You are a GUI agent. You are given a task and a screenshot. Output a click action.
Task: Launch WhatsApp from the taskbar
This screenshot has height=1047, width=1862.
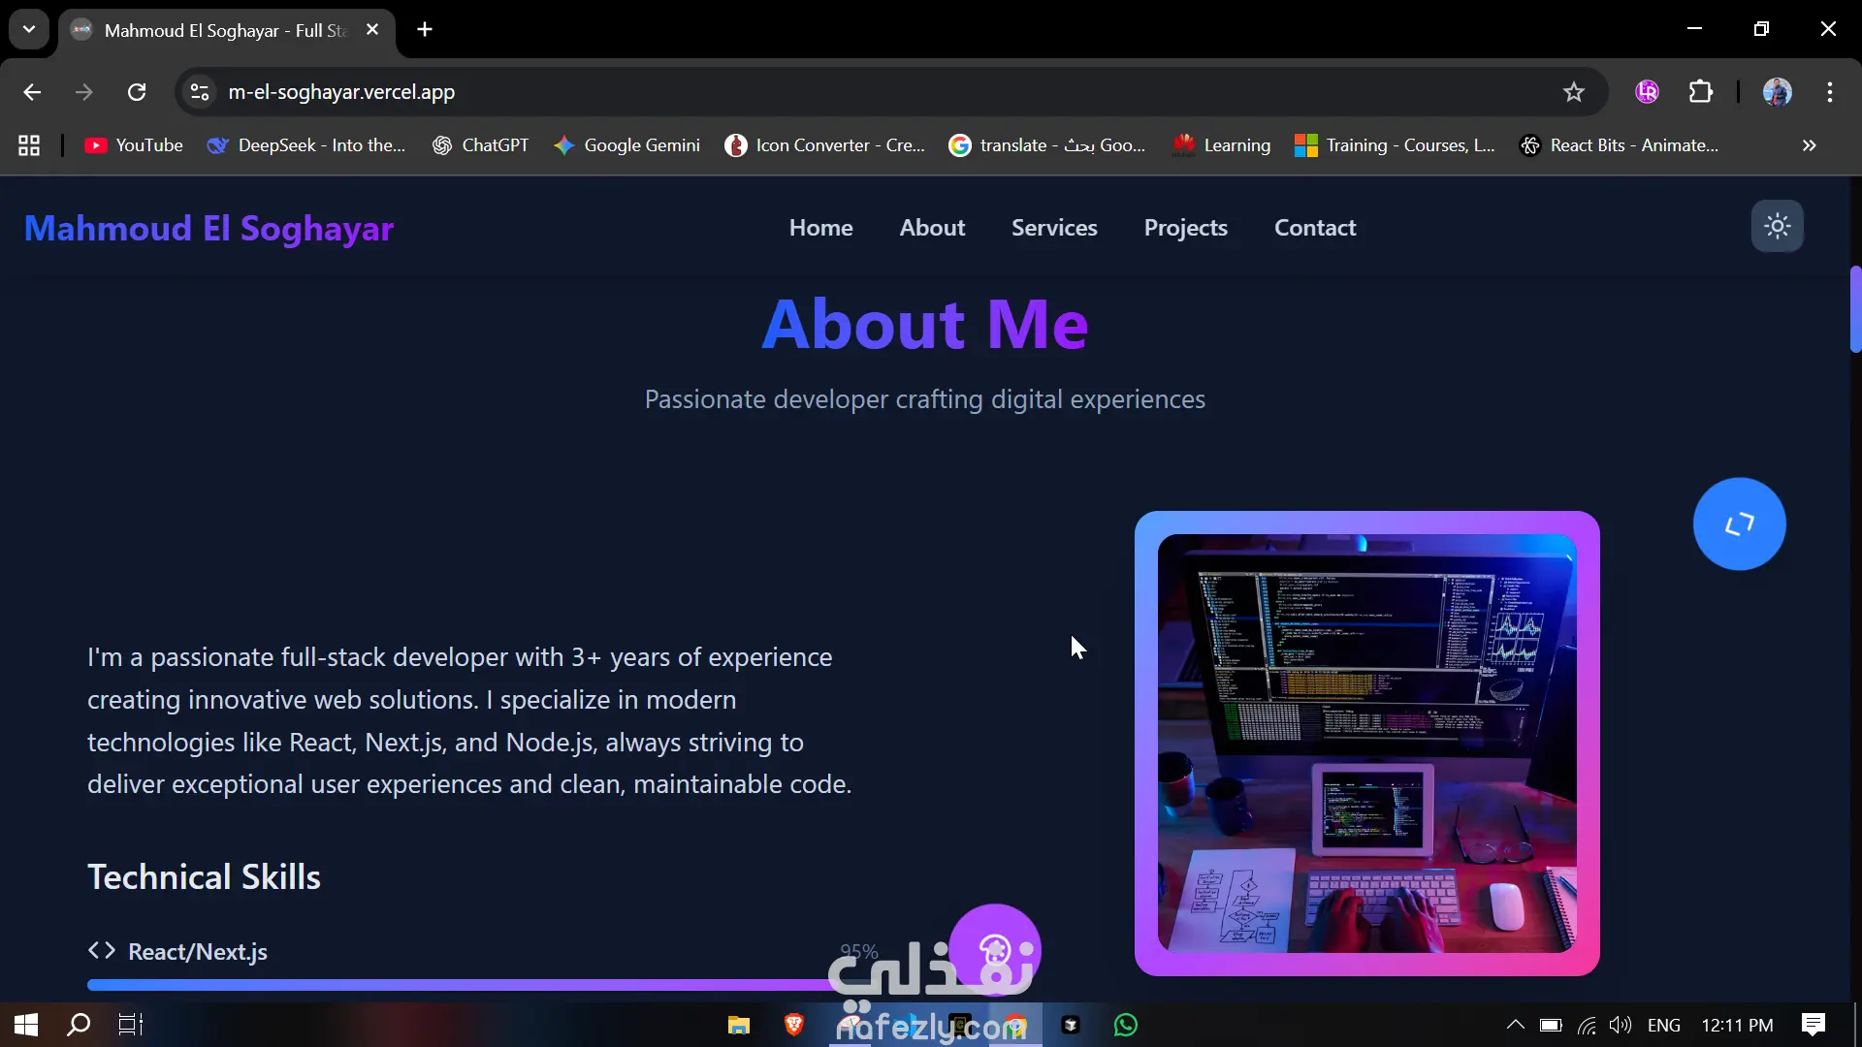click(x=1125, y=1025)
